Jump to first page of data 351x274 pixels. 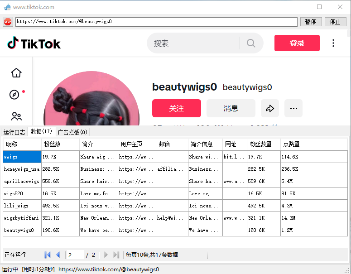tap(48, 255)
